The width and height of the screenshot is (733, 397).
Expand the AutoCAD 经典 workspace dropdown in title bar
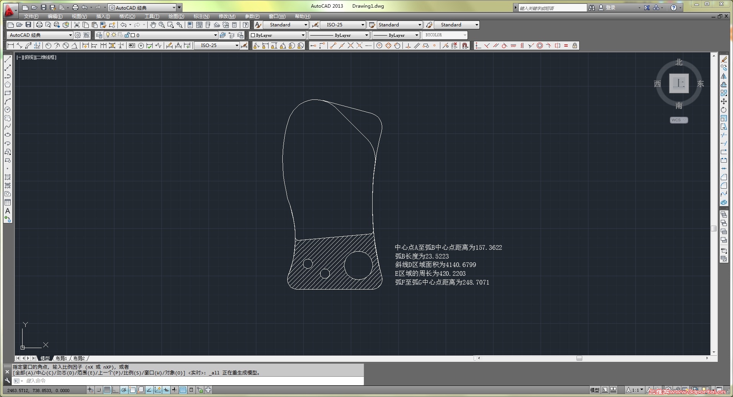(x=174, y=8)
